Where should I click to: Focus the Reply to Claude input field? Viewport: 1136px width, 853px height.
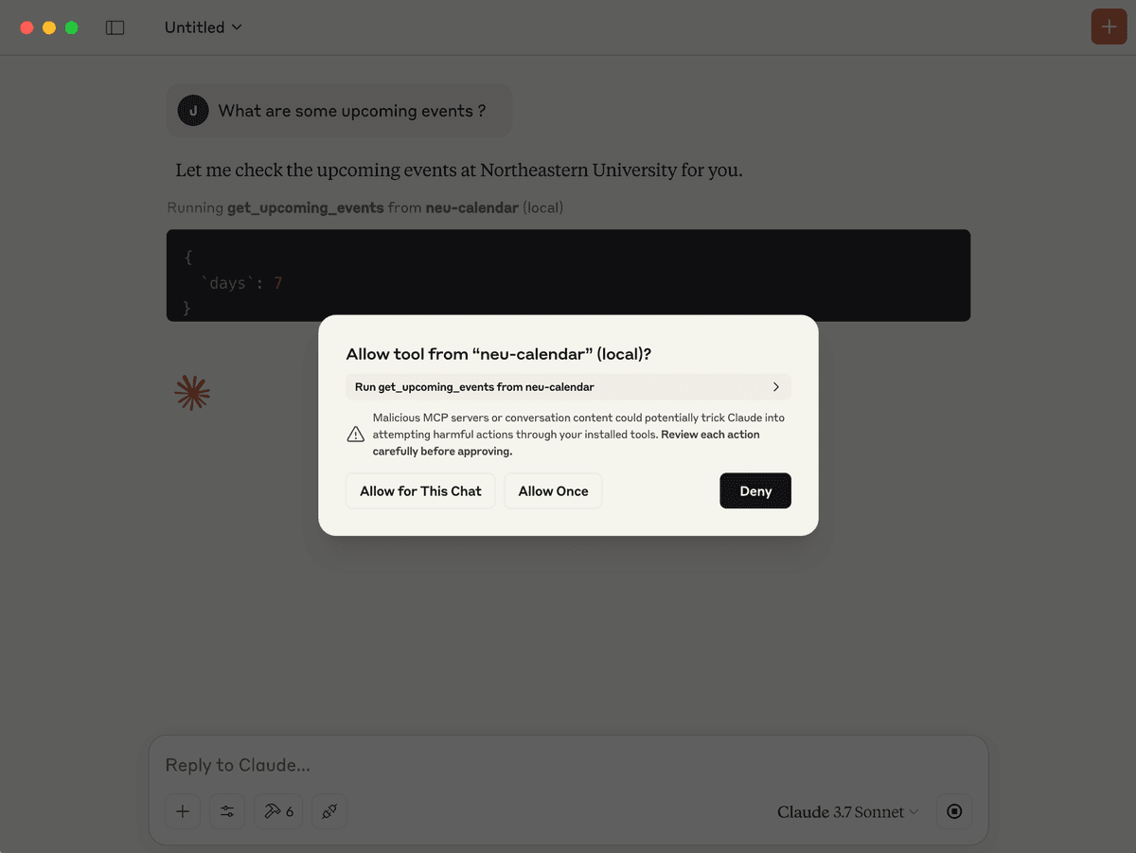568,765
